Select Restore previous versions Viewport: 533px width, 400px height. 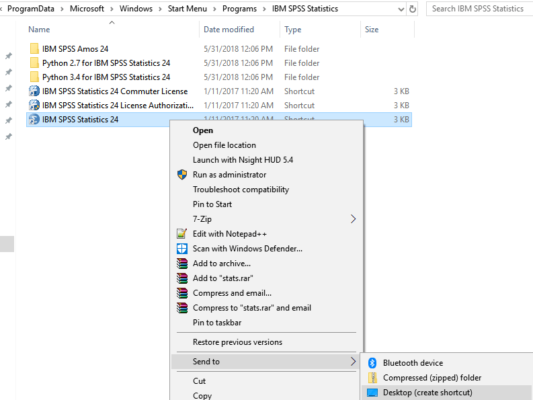click(238, 342)
